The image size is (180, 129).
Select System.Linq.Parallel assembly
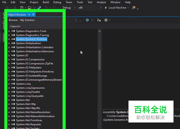click(x=28, y=92)
